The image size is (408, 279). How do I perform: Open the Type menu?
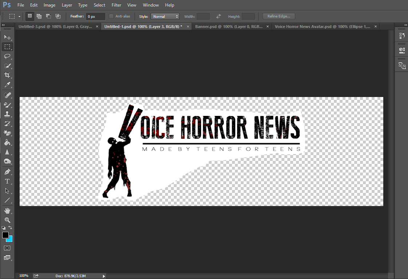coord(83,5)
